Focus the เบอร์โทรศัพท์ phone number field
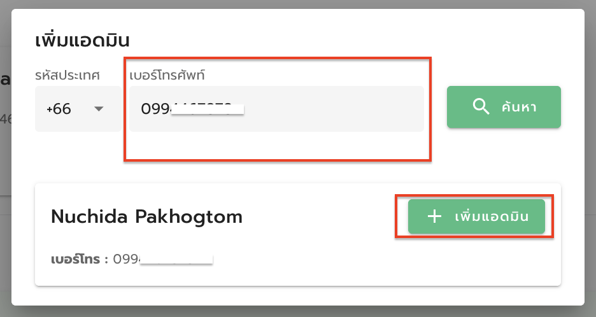Image resolution: width=596 pixels, height=317 pixels. tap(277, 109)
